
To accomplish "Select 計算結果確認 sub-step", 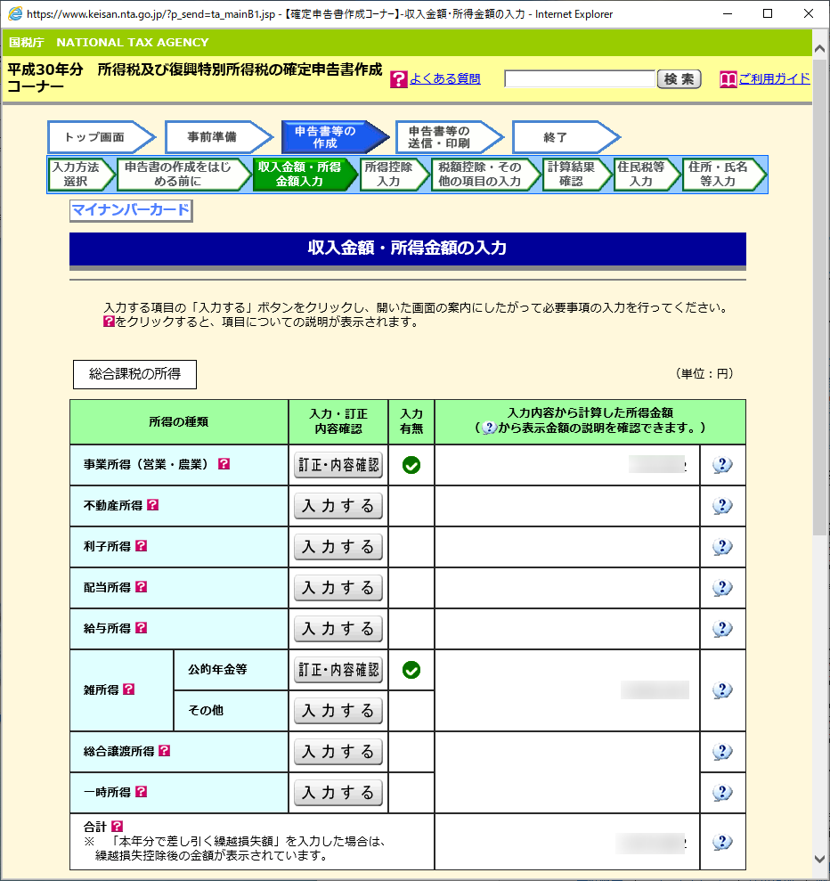I will [x=576, y=175].
